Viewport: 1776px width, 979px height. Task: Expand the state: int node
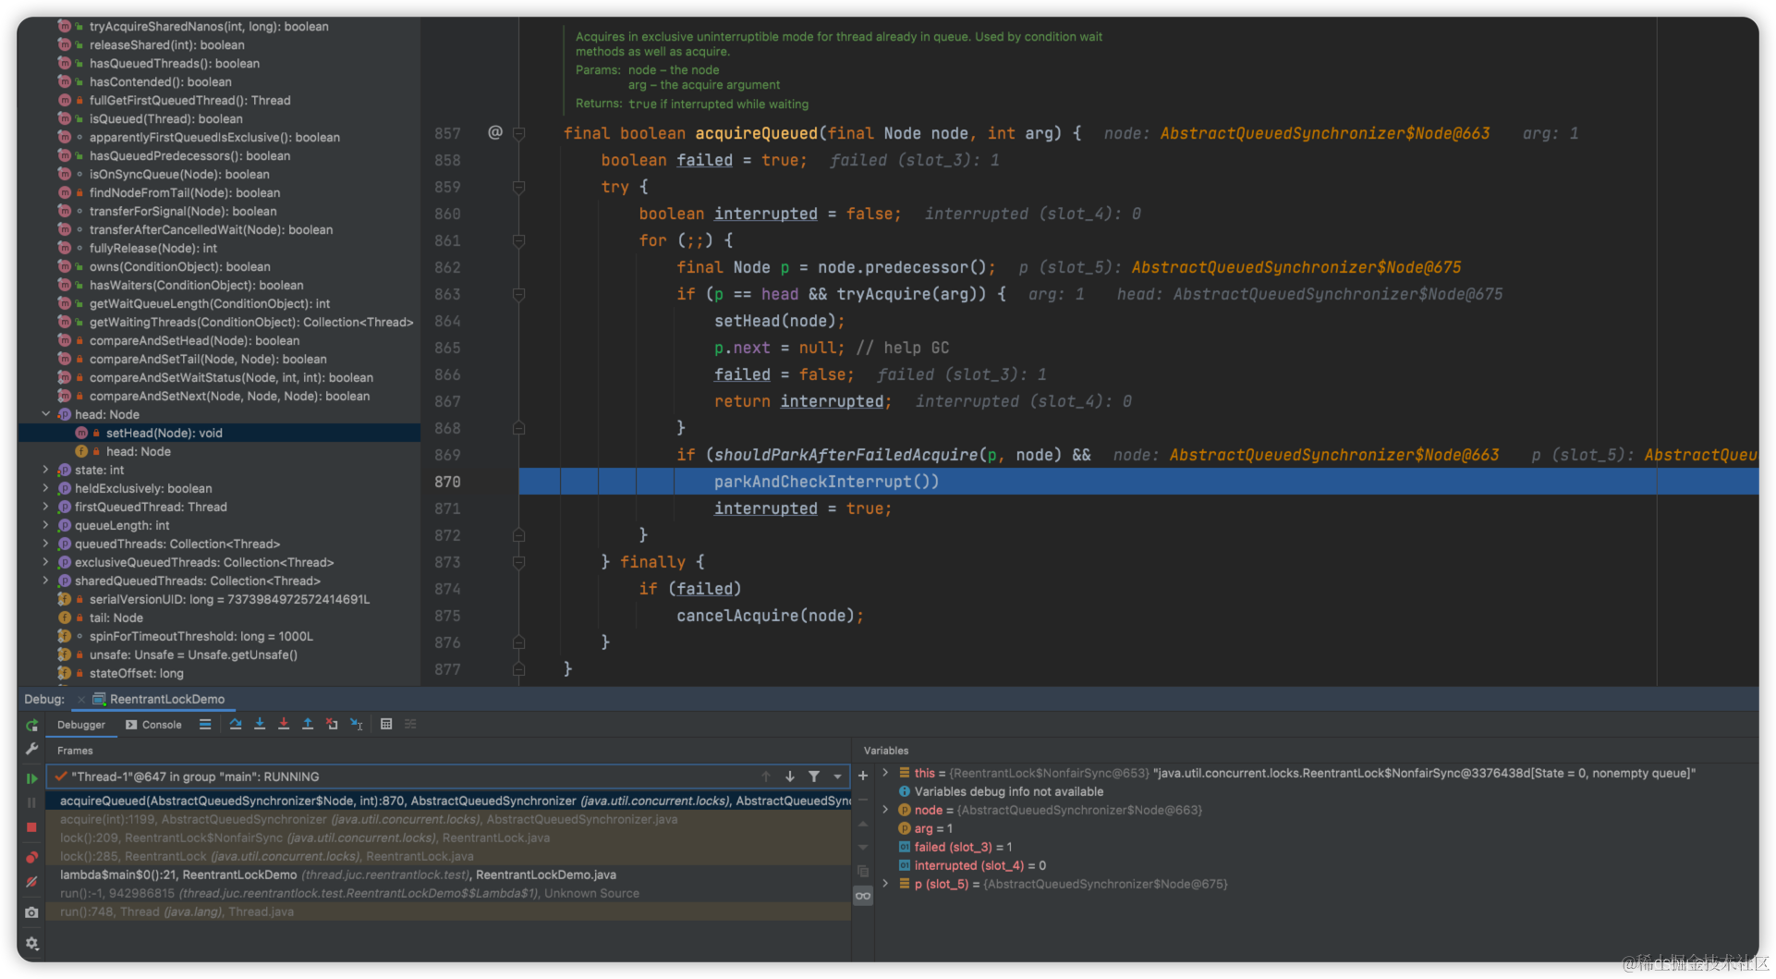click(x=45, y=470)
